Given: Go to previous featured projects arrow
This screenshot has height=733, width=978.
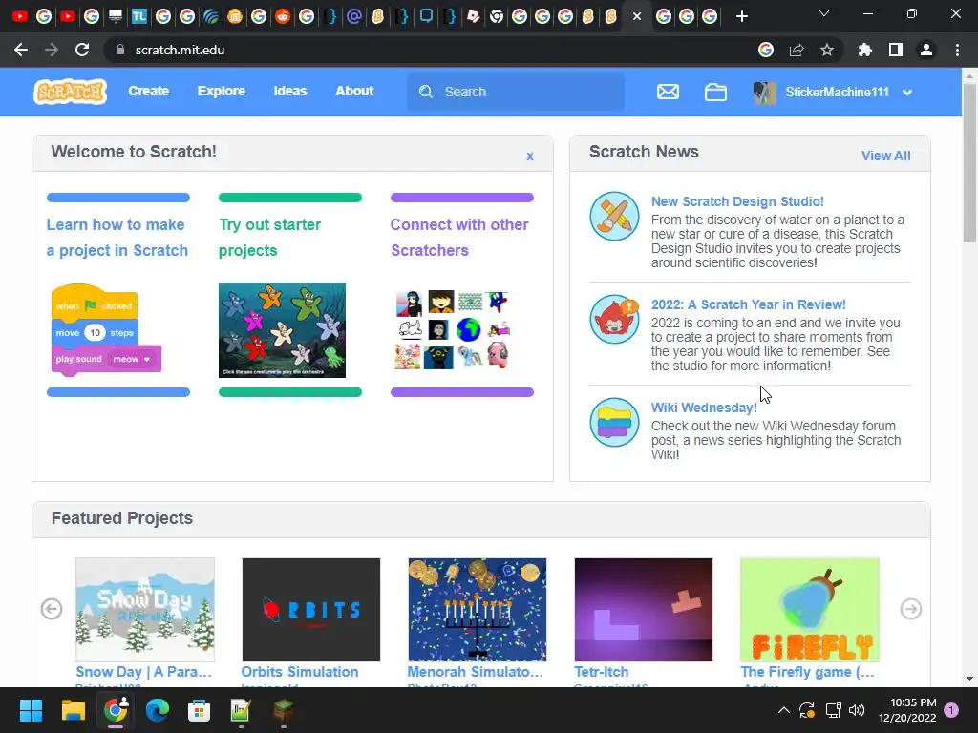Looking at the screenshot, I should point(52,609).
